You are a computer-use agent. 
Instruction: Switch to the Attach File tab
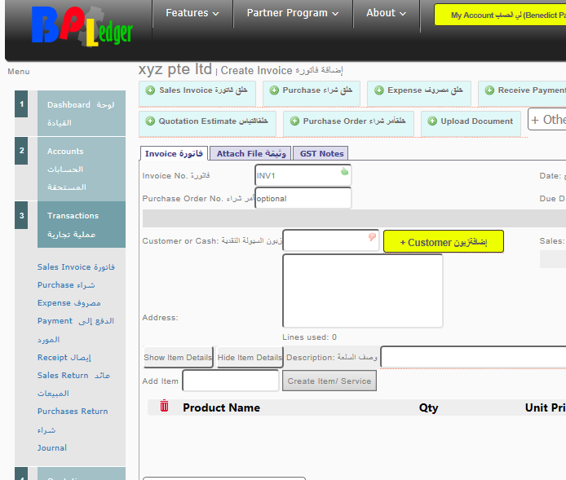[250, 153]
